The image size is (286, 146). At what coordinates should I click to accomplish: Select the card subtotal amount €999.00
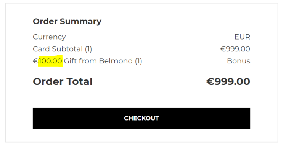point(235,49)
